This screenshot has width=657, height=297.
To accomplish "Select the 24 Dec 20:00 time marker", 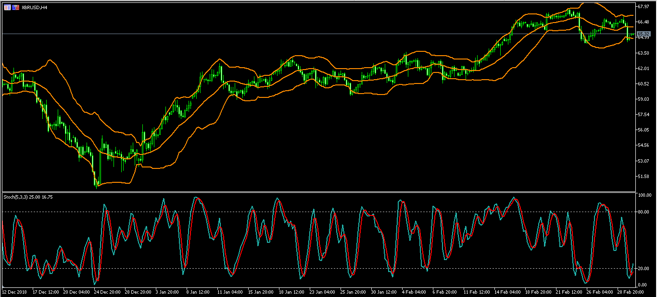I will pyautogui.click(x=107, y=292).
